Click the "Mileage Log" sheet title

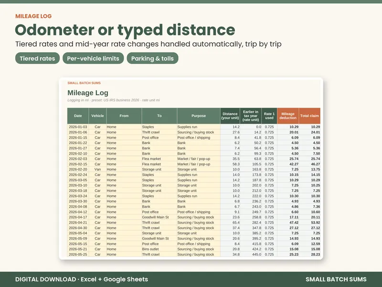tap(88, 93)
